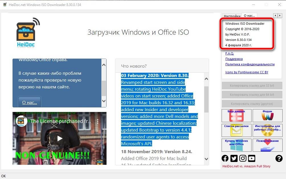Click the blue panel scroll-down arrow

point(104,101)
